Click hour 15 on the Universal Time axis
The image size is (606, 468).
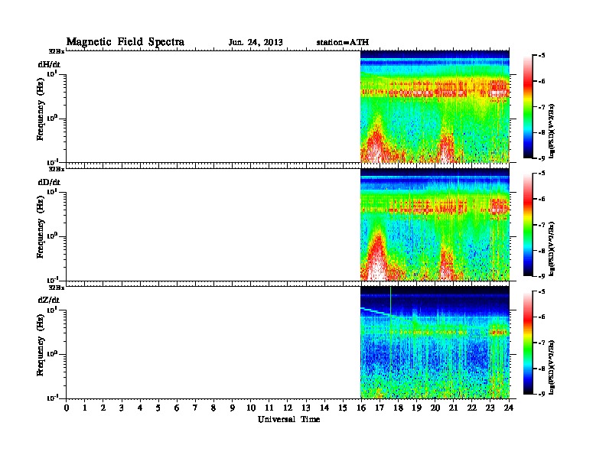(x=343, y=408)
